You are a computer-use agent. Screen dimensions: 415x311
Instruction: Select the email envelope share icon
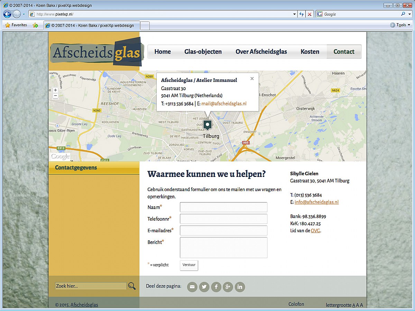coord(192,287)
